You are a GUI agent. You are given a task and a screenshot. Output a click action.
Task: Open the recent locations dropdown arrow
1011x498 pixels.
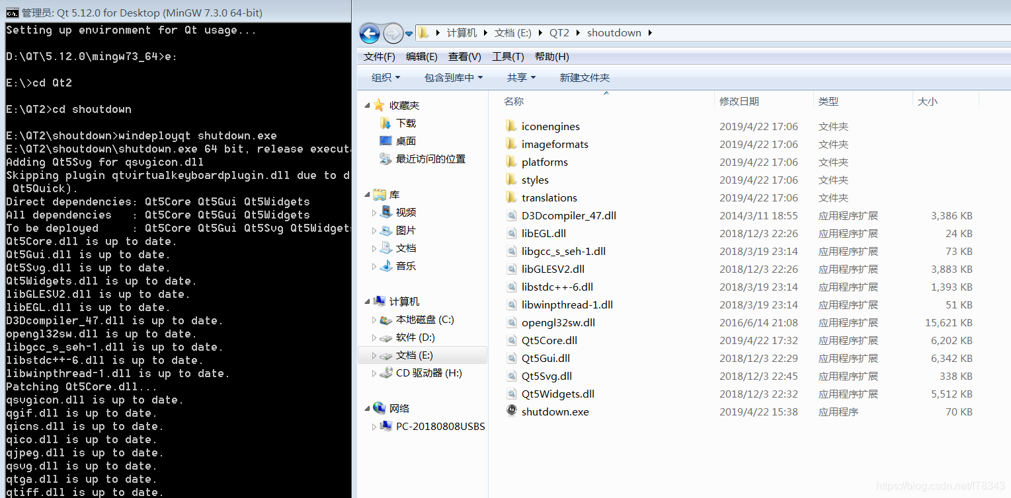(x=409, y=34)
